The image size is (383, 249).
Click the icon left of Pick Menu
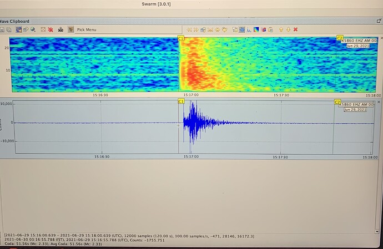[71, 30]
